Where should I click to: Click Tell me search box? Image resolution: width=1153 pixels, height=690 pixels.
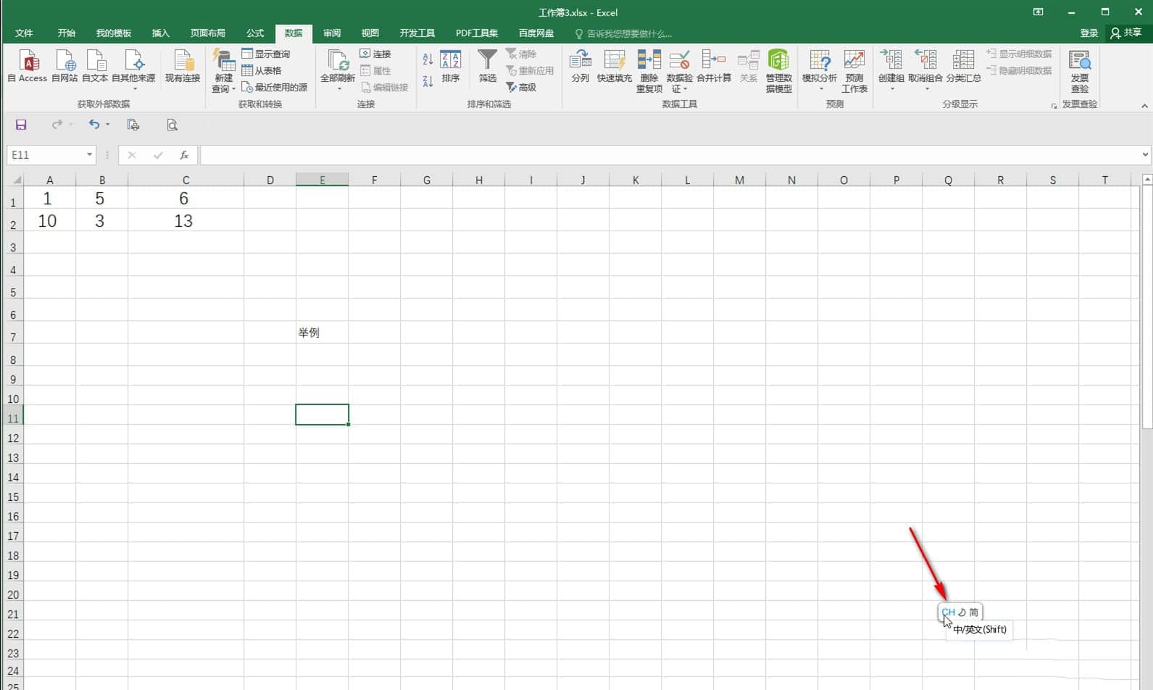pyautogui.click(x=624, y=33)
